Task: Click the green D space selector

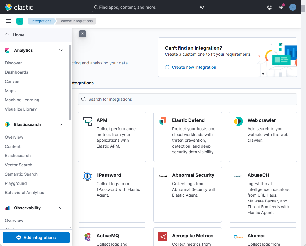Action: (x=20, y=21)
